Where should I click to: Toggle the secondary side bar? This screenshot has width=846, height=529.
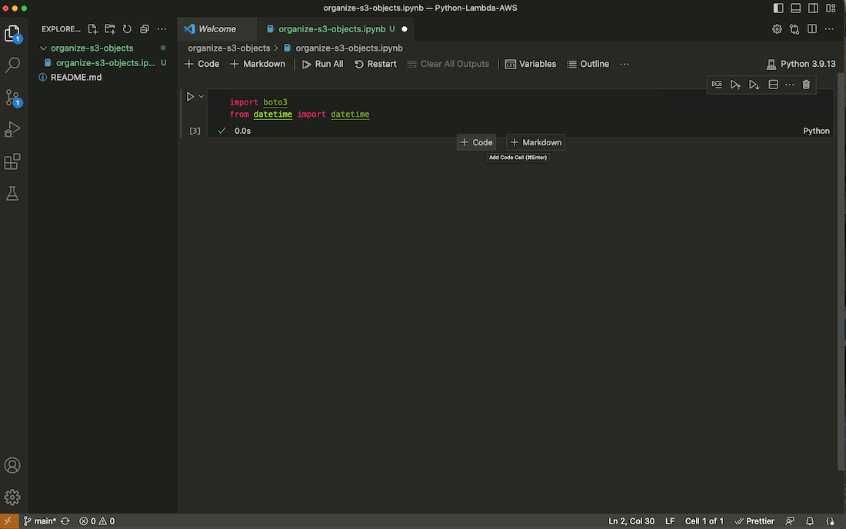coord(813,8)
